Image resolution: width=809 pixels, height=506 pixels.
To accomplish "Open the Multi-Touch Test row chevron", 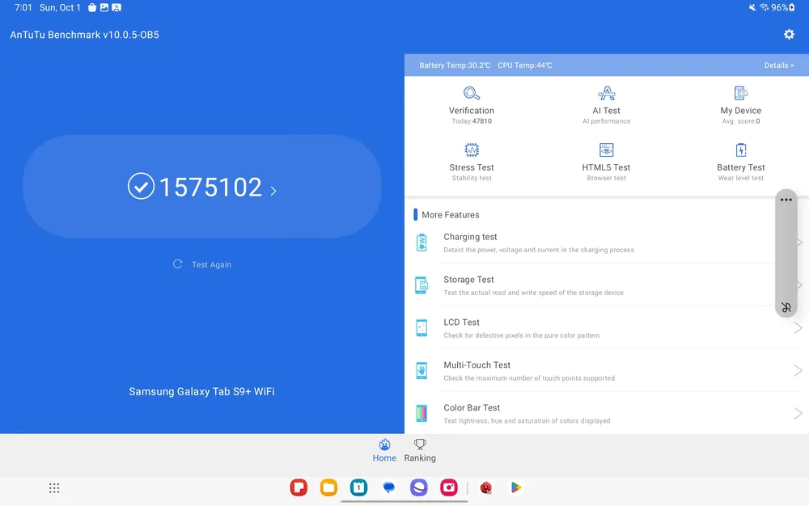I will (798, 370).
